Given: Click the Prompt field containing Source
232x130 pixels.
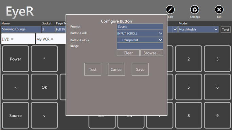Looking at the screenshot, I should (x=140, y=27).
